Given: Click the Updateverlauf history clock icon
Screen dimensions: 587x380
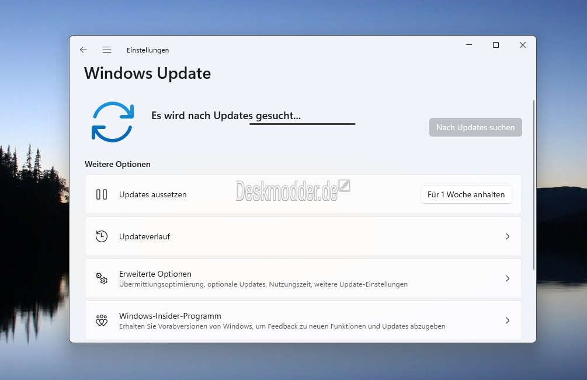Looking at the screenshot, I should [102, 236].
